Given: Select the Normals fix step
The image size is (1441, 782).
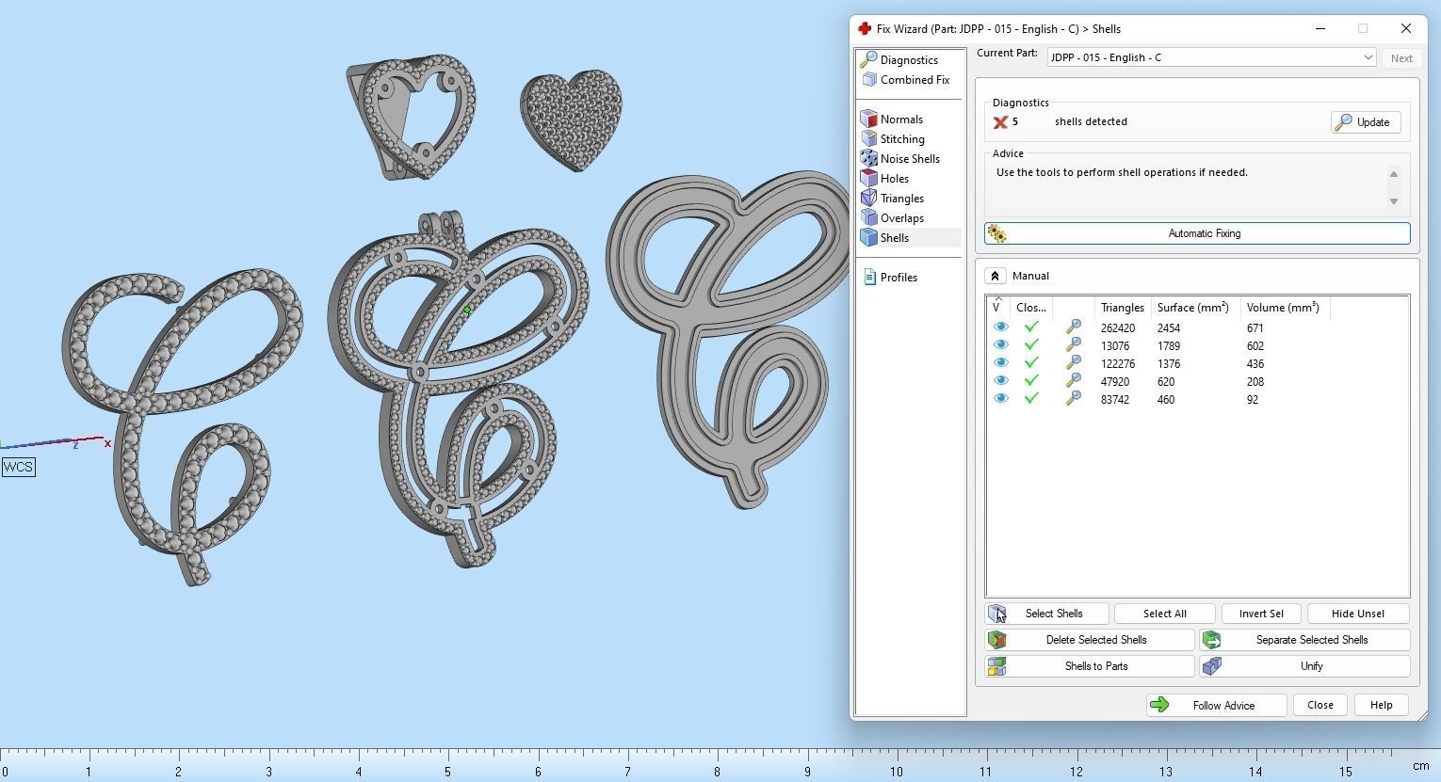Looking at the screenshot, I should point(901,119).
